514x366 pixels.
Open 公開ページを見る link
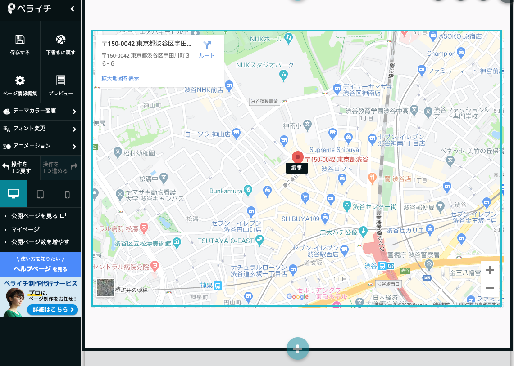coord(38,216)
